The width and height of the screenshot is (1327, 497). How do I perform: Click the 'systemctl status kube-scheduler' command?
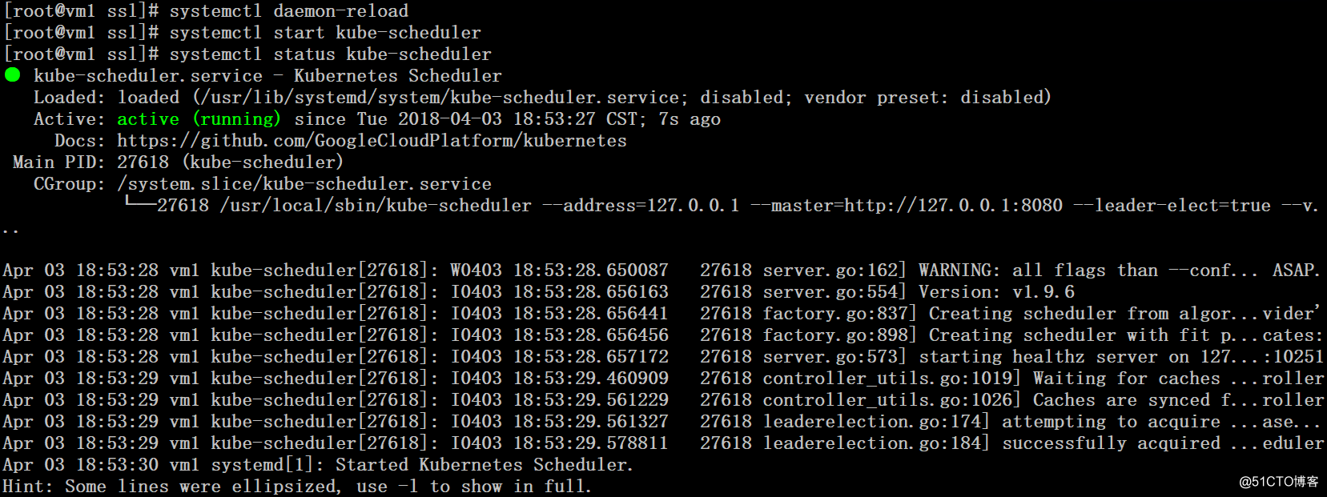click(x=330, y=54)
